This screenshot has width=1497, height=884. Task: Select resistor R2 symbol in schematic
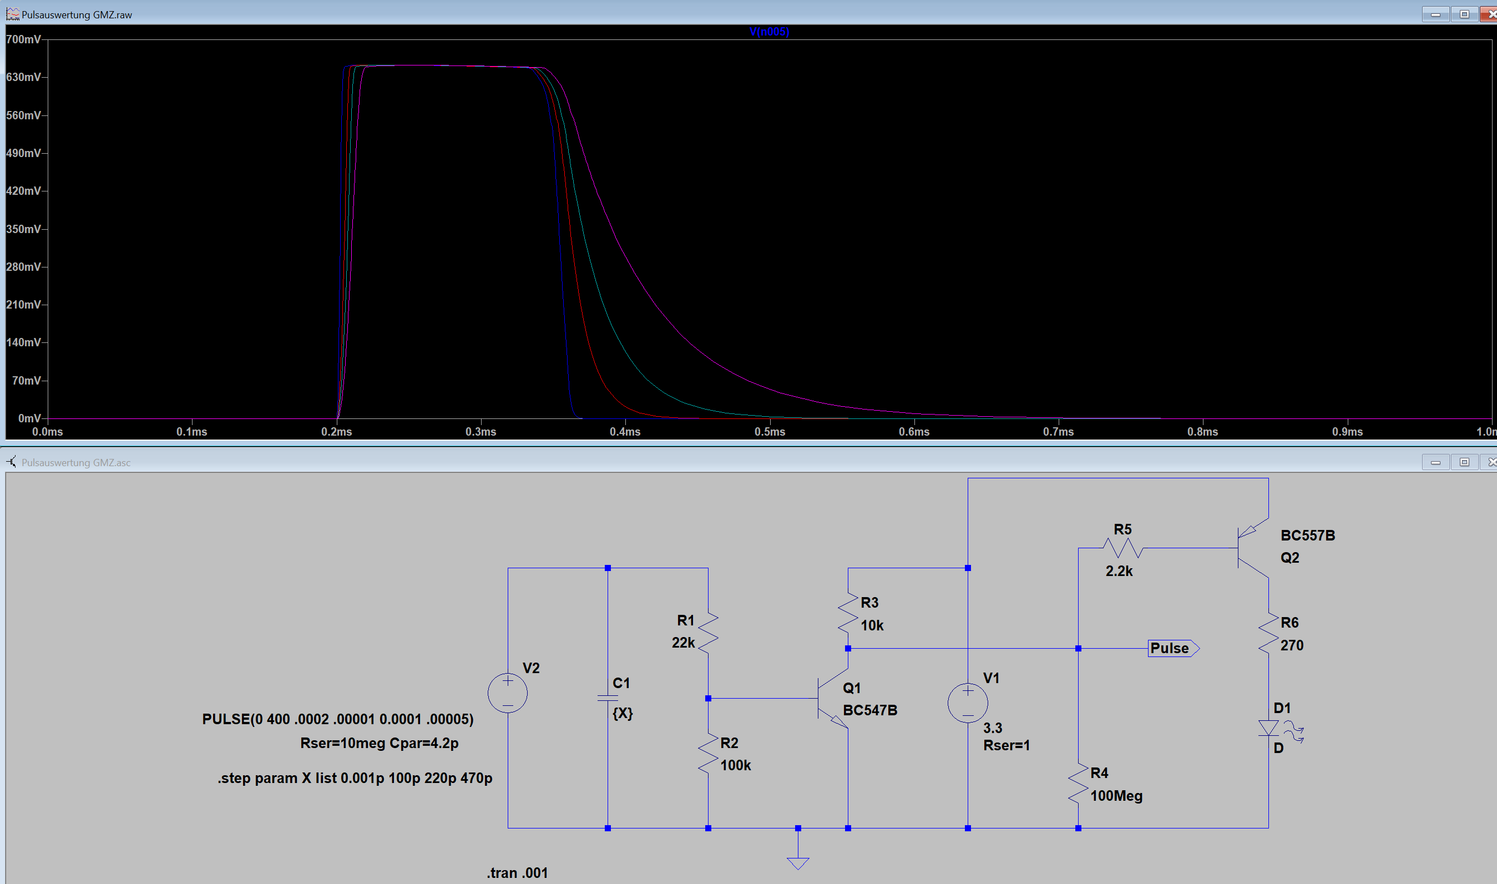pyautogui.click(x=708, y=754)
